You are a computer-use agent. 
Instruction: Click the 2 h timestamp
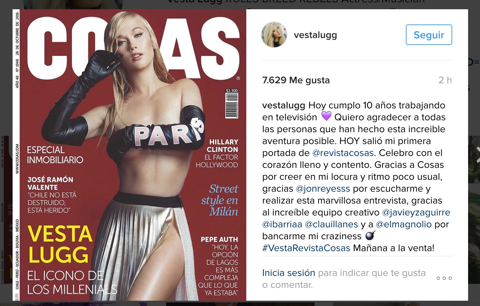(x=445, y=80)
